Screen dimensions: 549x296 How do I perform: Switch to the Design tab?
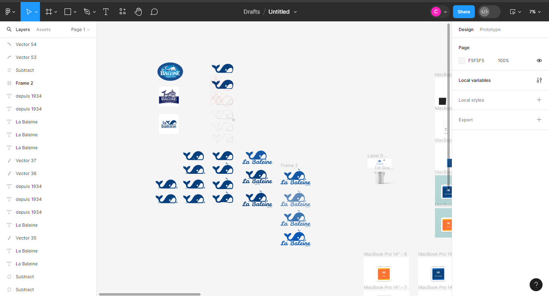coord(466,29)
